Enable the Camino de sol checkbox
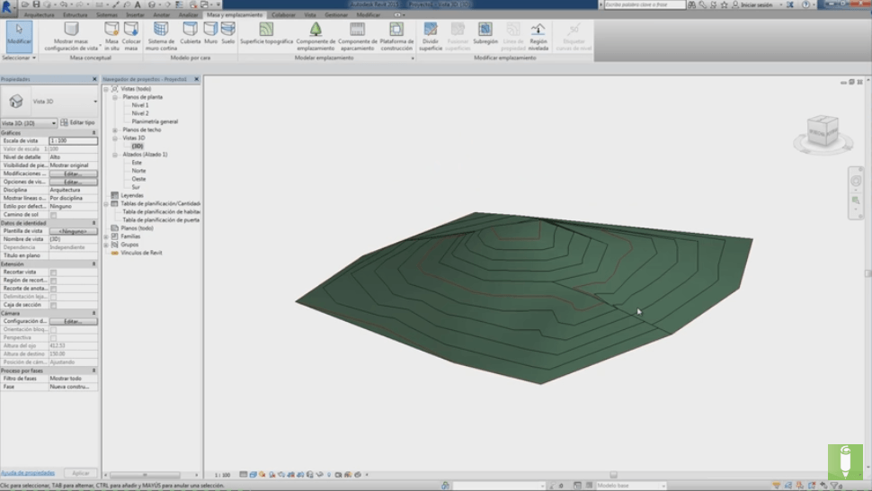The width and height of the screenshot is (872, 491). click(54, 215)
